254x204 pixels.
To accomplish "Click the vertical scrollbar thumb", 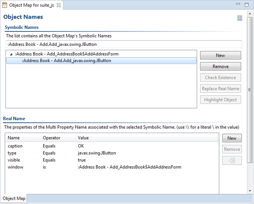I will coord(250,90).
